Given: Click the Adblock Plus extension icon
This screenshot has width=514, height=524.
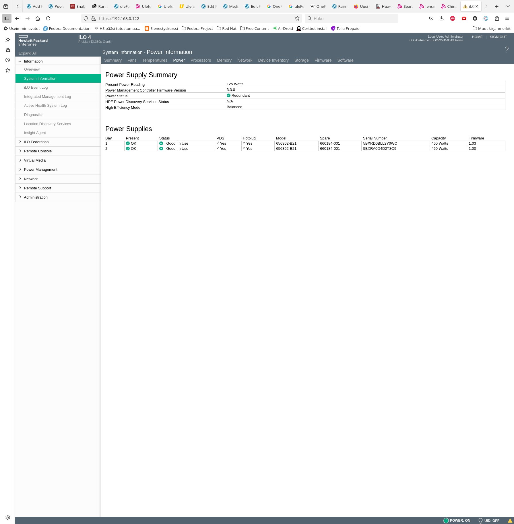Looking at the screenshot, I should click(453, 18).
